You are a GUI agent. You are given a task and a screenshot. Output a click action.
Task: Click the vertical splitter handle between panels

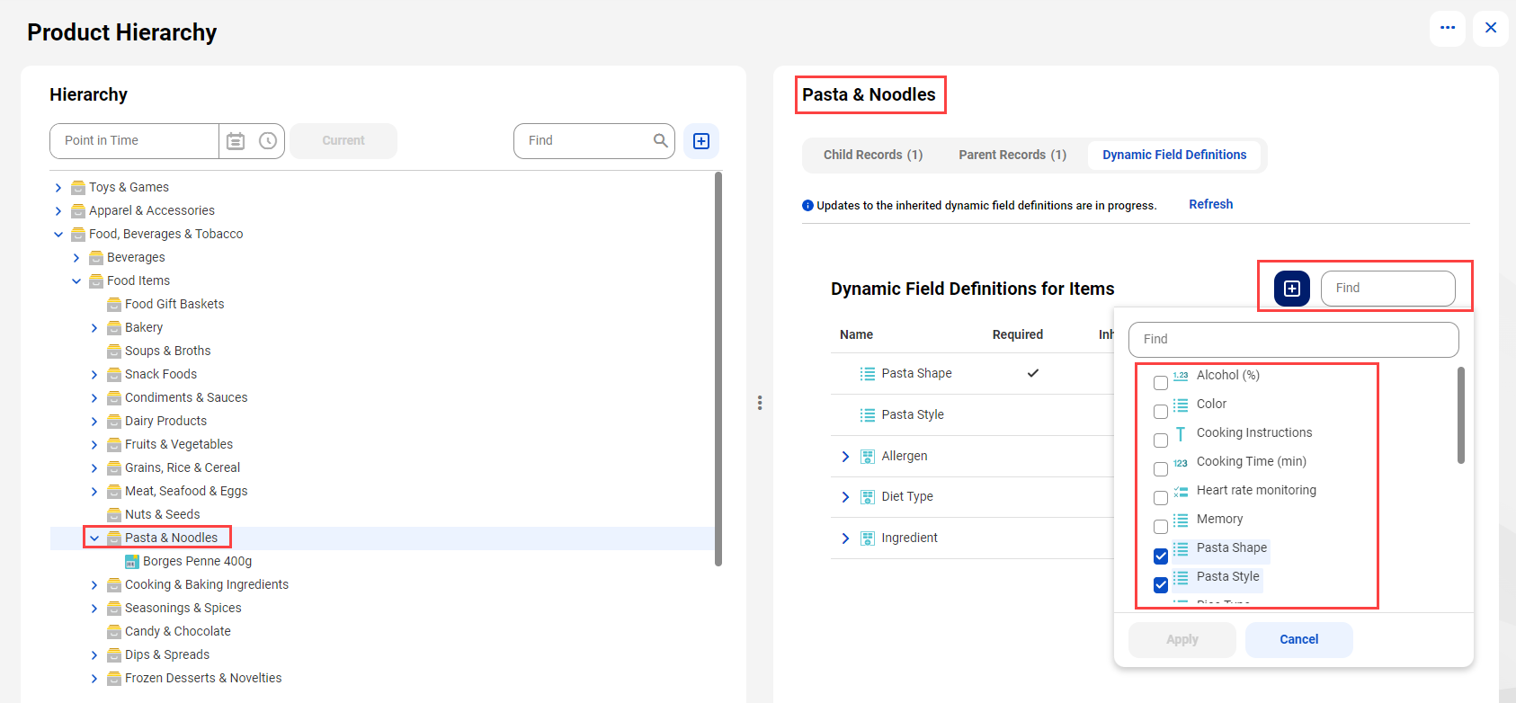(760, 403)
